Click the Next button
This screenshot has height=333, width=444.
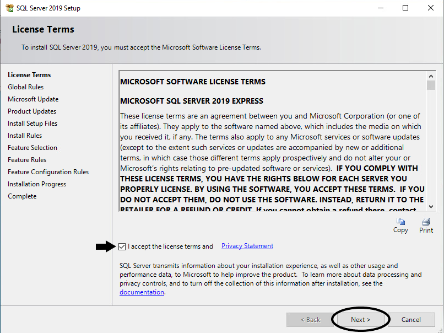[360, 320]
